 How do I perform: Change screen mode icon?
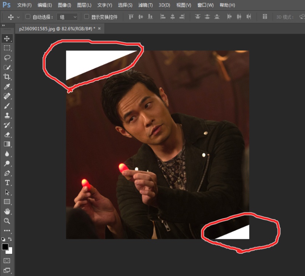tap(7, 270)
